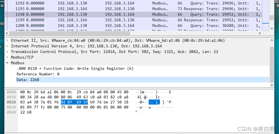The height and width of the screenshot is (134, 279).
Task: Expand the Internet Protocol Version 4 row
Action: (x=7, y=46)
